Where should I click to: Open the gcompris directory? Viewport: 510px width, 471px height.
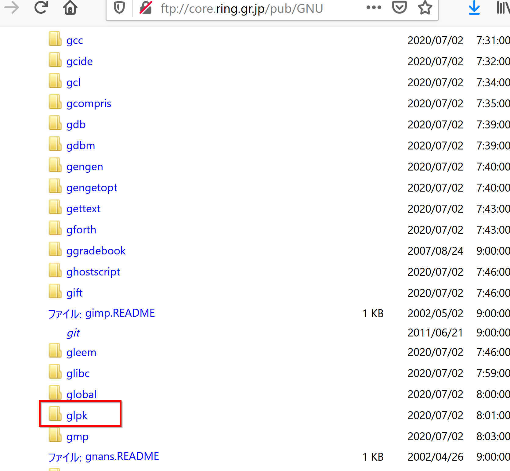pos(89,103)
